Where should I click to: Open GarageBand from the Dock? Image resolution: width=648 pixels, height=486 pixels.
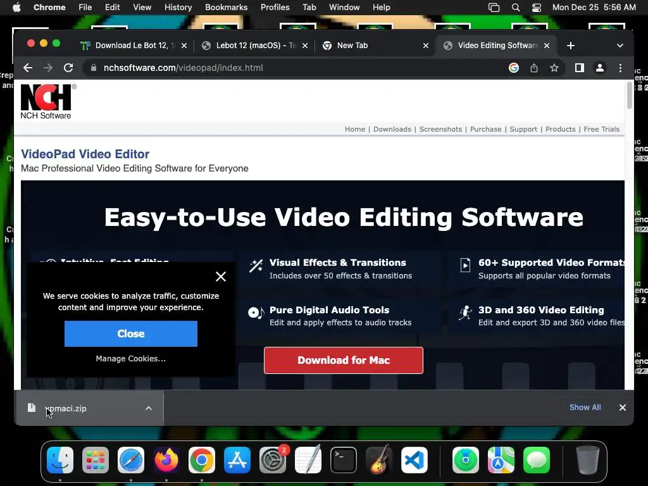[x=379, y=459]
